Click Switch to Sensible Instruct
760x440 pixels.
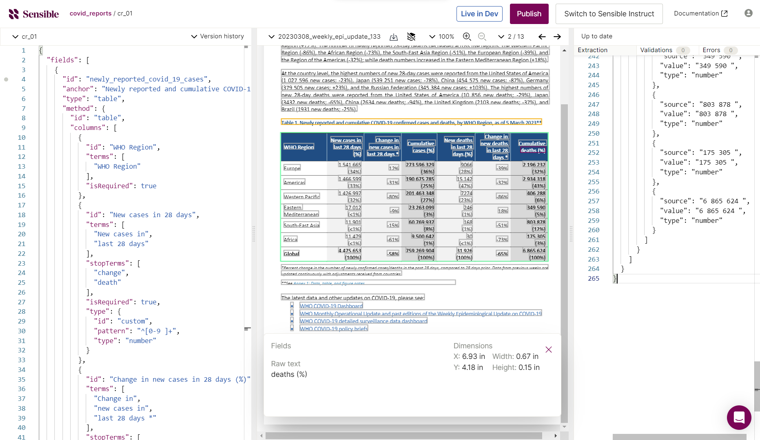[609, 14]
